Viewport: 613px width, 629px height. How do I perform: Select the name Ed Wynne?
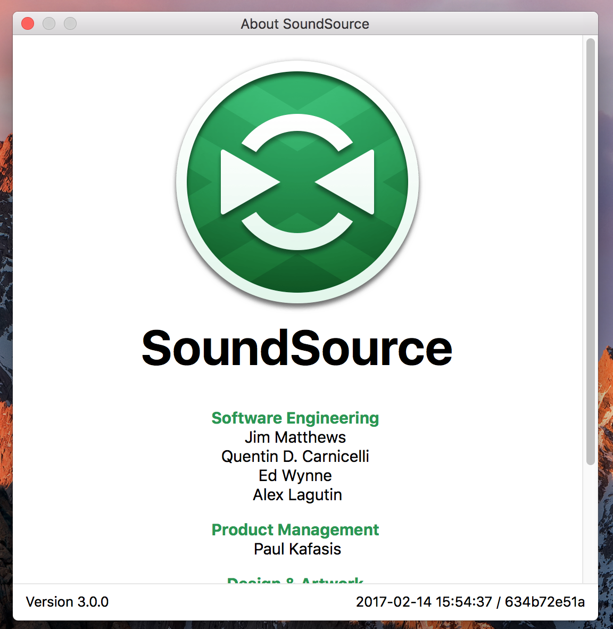pyautogui.click(x=295, y=476)
